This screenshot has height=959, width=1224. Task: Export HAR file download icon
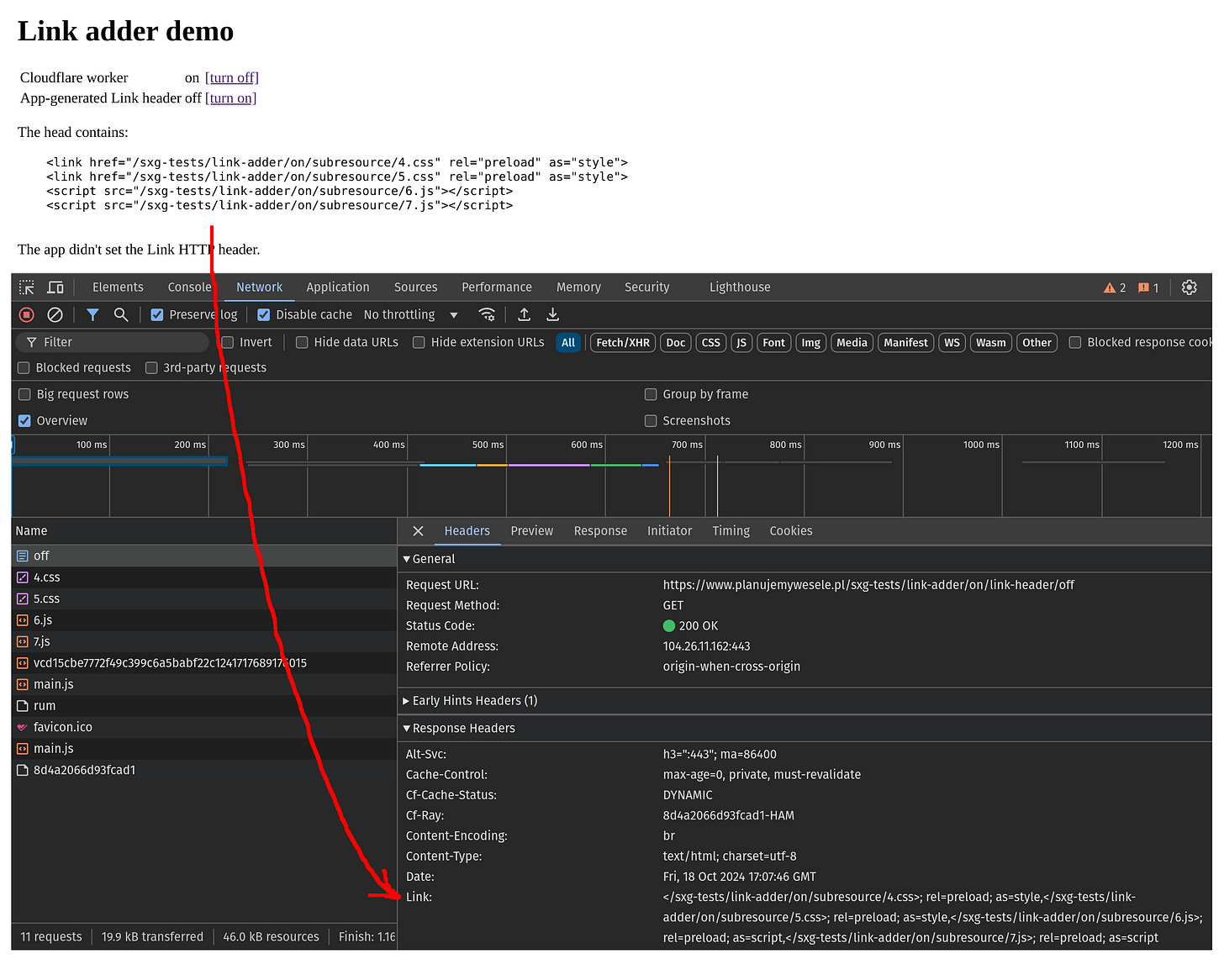(x=552, y=314)
